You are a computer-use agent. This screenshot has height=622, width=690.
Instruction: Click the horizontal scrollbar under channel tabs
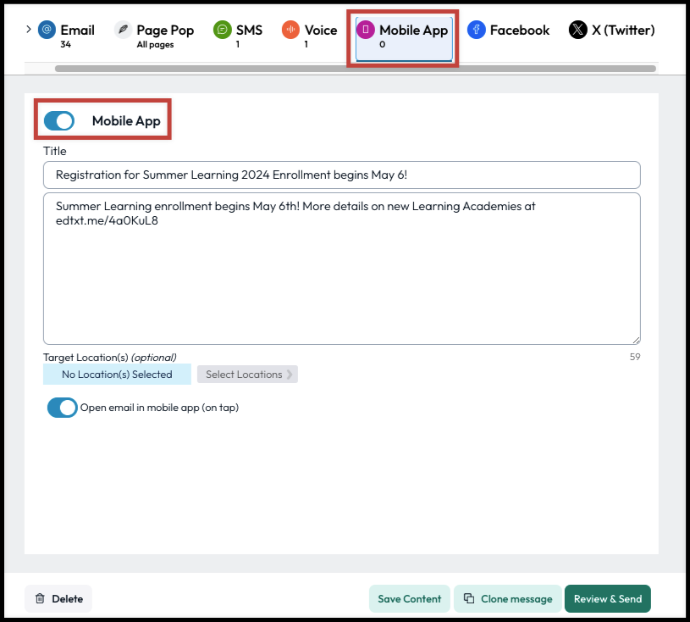tap(355, 69)
